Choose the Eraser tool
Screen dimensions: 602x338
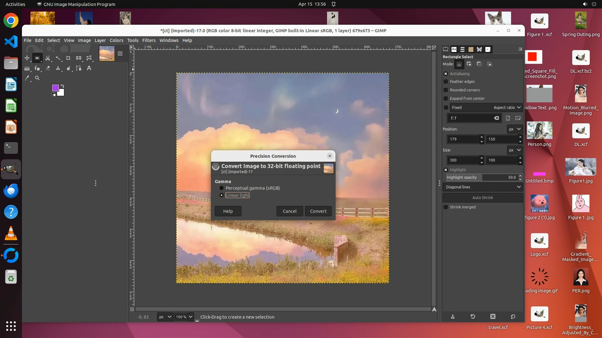tap(48, 68)
